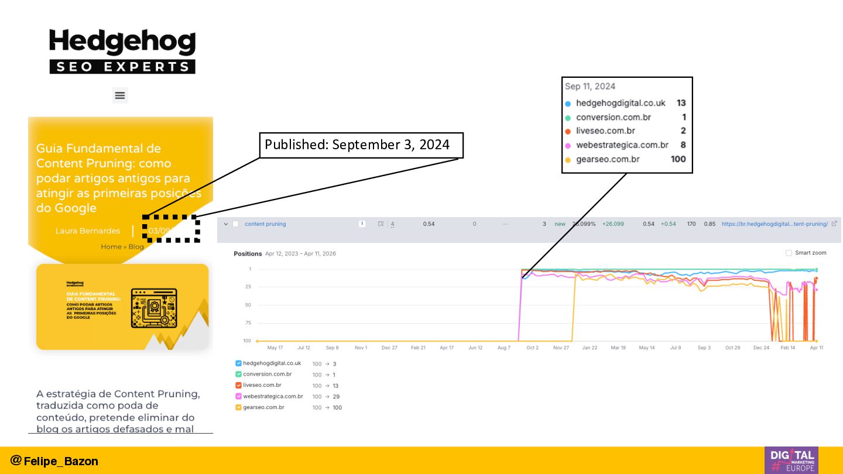Click the Hedgehog SEO Experts logo

coord(122,51)
